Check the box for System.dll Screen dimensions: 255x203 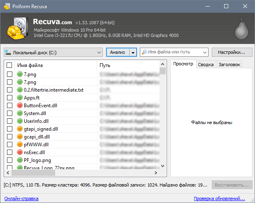(9, 113)
